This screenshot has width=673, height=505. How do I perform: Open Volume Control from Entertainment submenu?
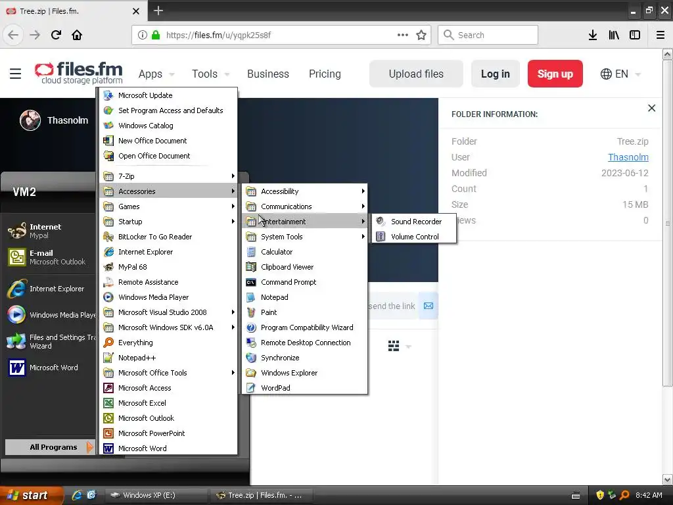[x=414, y=237]
